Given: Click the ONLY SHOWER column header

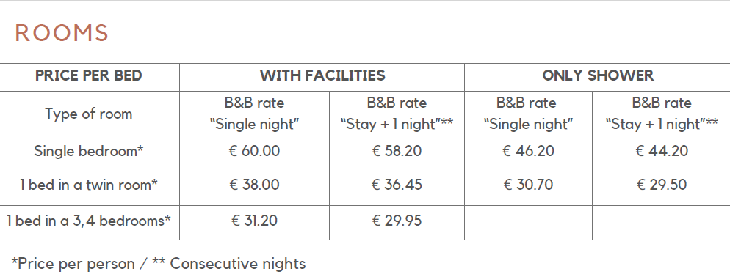Looking at the screenshot, I should tap(598, 75).
